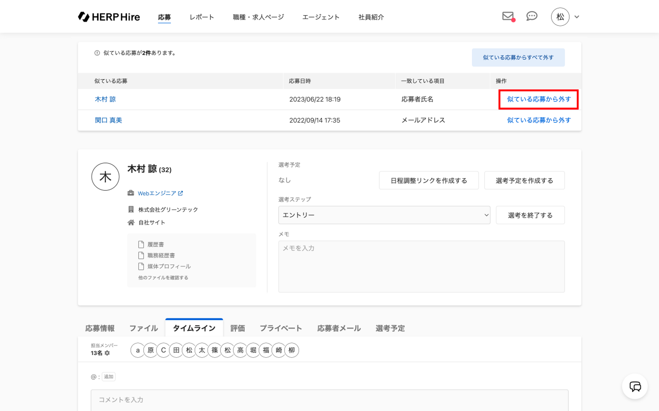659x411 pixels.
Task: Select member avatar C
Action: [x=163, y=350]
